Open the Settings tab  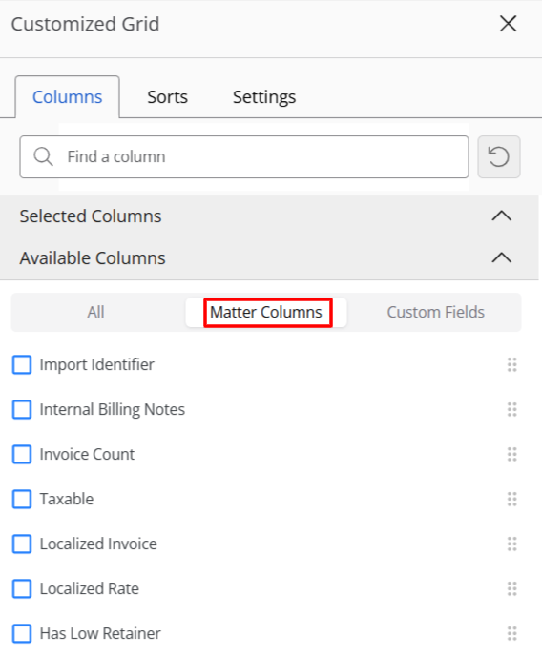click(264, 97)
